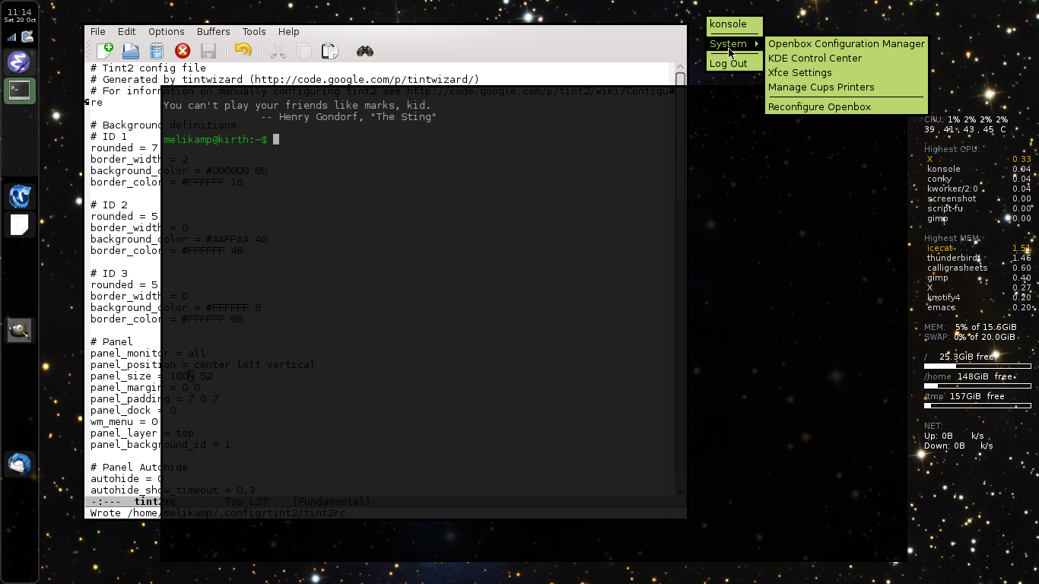Click the "panel_size = 100% 52" line
The image size is (1039, 584).
(x=151, y=376)
